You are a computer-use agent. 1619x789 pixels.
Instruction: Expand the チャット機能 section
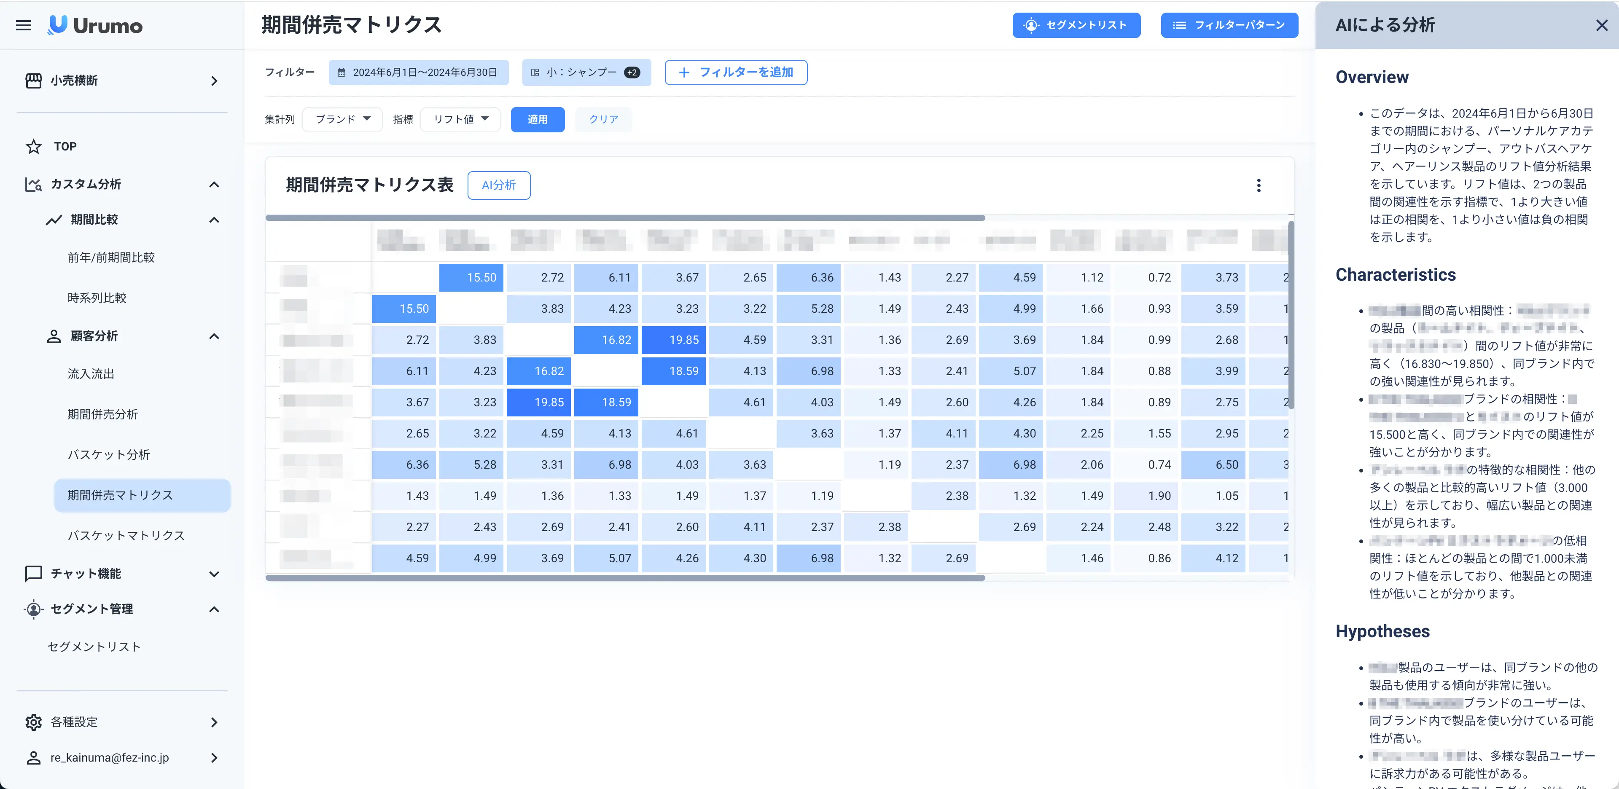click(x=214, y=574)
